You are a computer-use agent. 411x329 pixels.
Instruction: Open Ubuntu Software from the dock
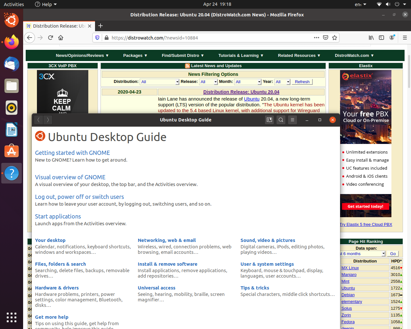pos(12,151)
